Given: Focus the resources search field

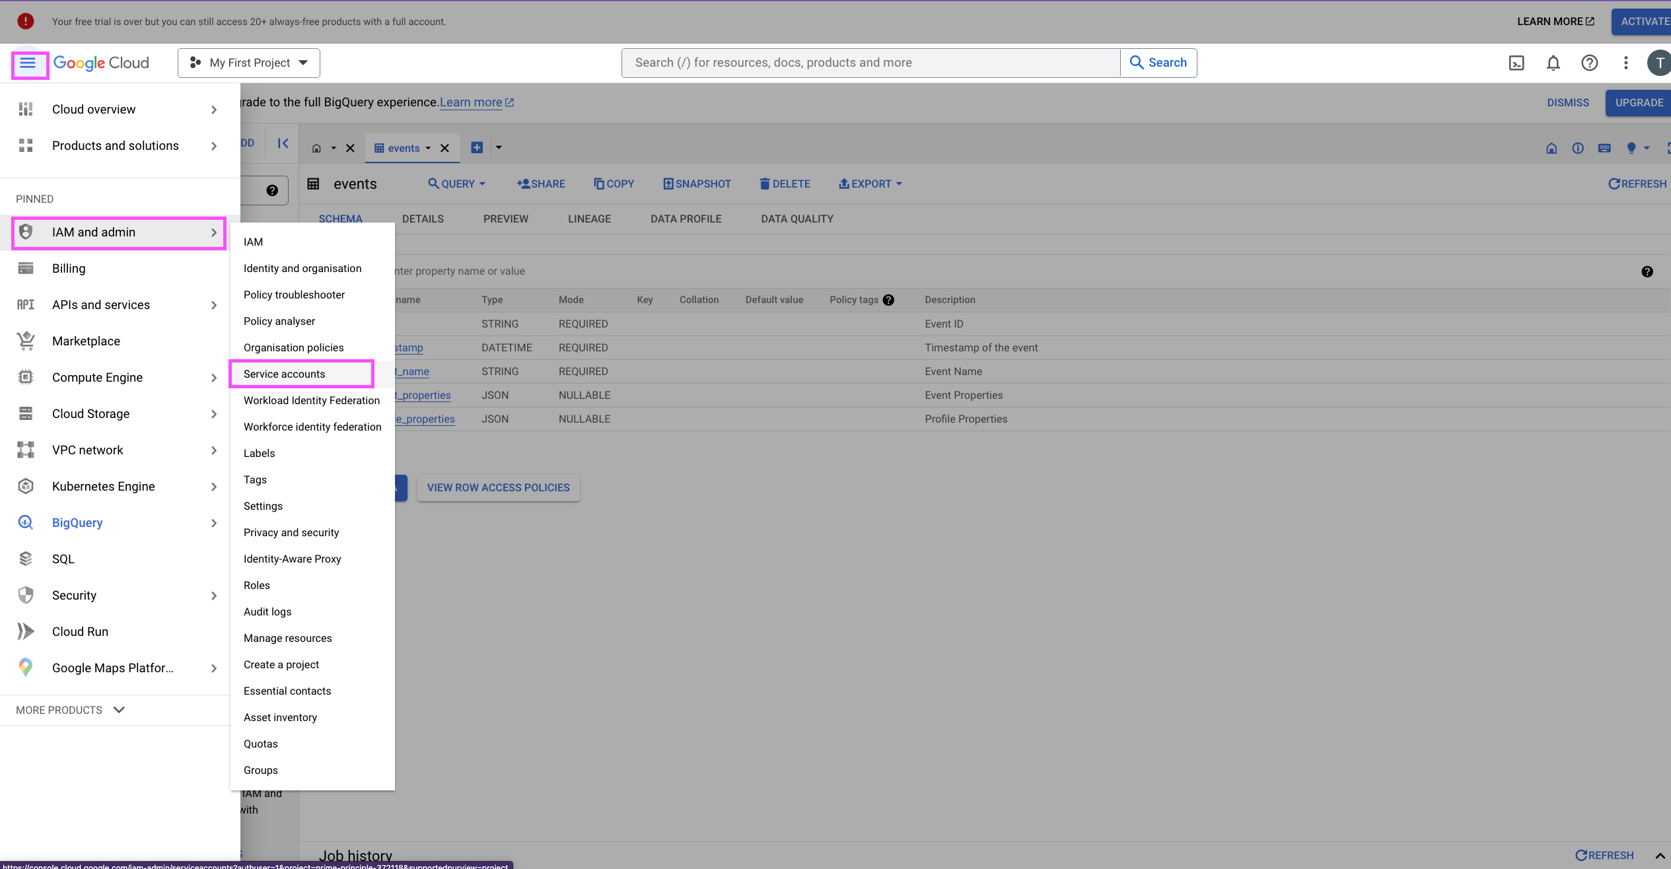Looking at the screenshot, I should pos(871,63).
